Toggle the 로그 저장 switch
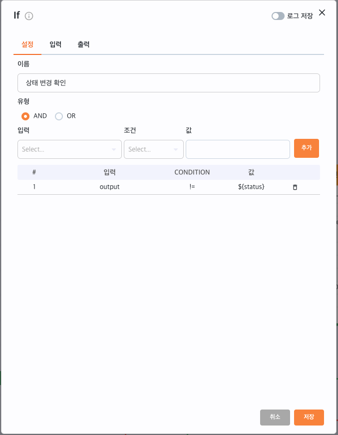The width and height of the screenshot is (338, 435). coord(278,16)
